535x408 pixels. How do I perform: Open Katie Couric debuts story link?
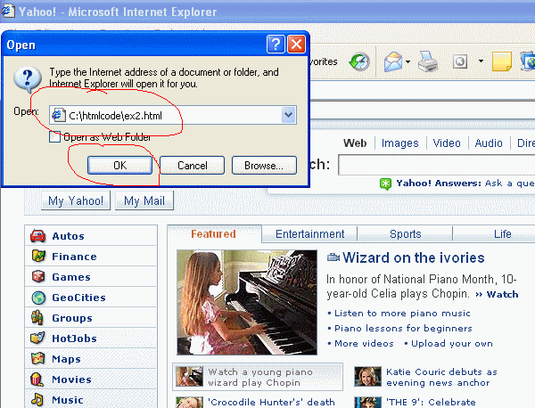(441, 377)
